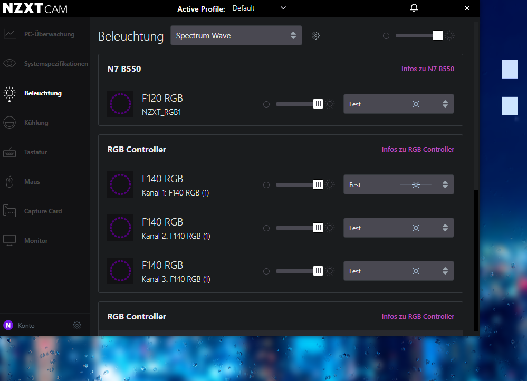Go to Systemspezifikationen section

(56, 63)
